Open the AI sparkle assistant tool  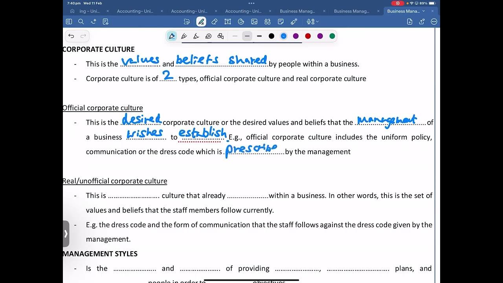point(94,22)
